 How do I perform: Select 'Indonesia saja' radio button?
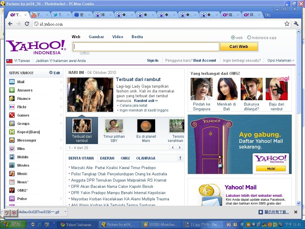coord(249,38)
